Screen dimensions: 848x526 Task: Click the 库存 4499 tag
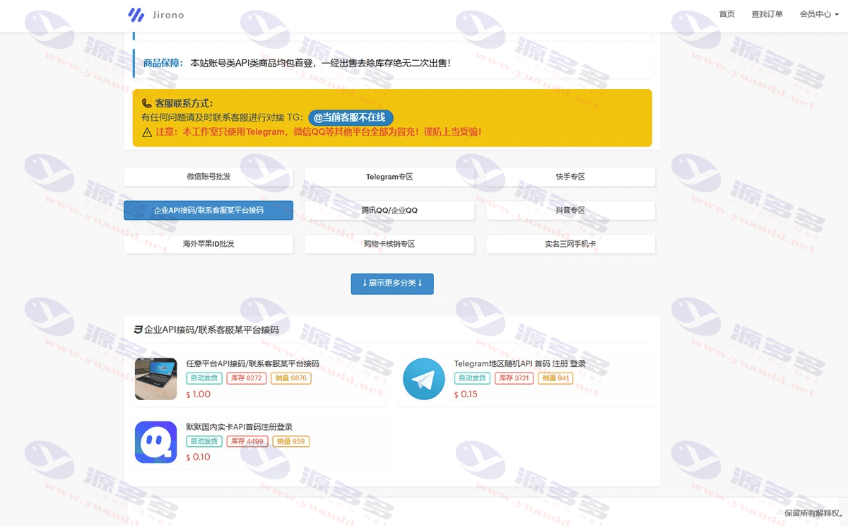pyautogui.click(x=247, y=441)
